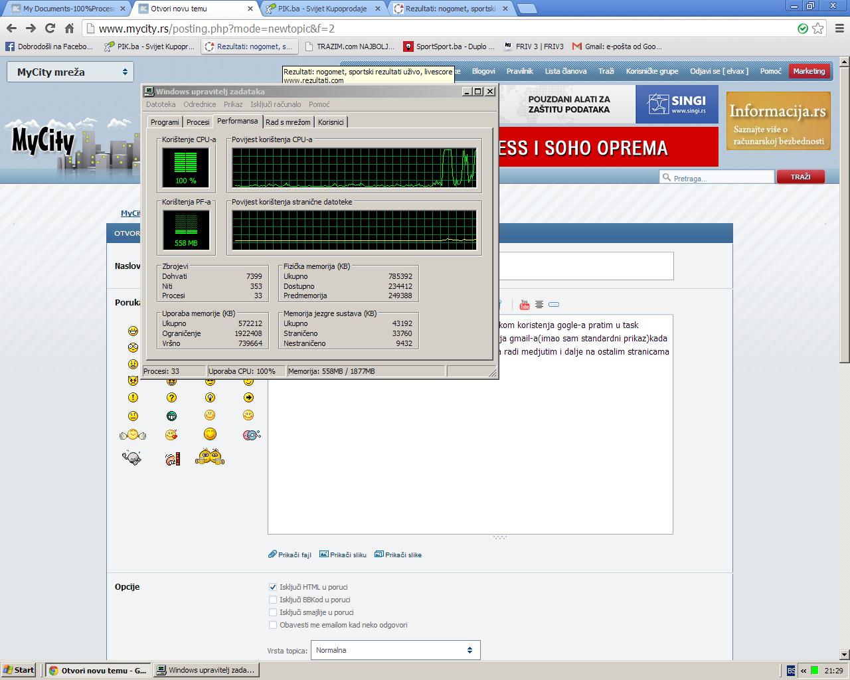Click 'Windows upravitelj zada...' taskbar button

pyautogui.click(x=206, y=670)
